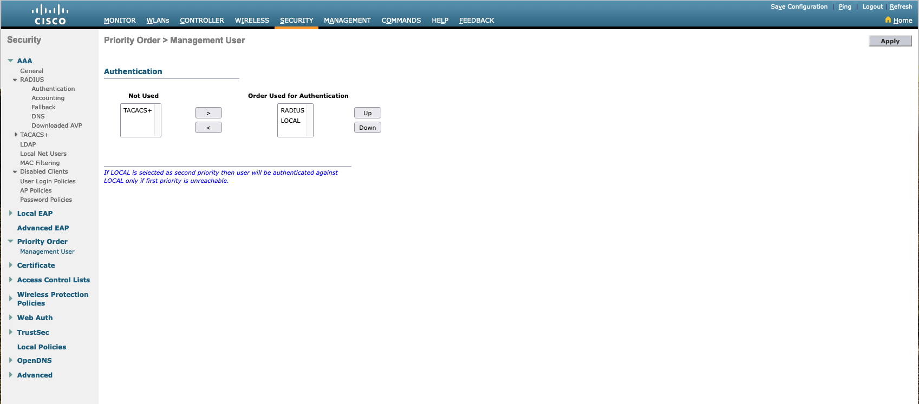Open Local Net Users page
The height and width of the screenshot is (404, 919).
(x=43, y=154)
